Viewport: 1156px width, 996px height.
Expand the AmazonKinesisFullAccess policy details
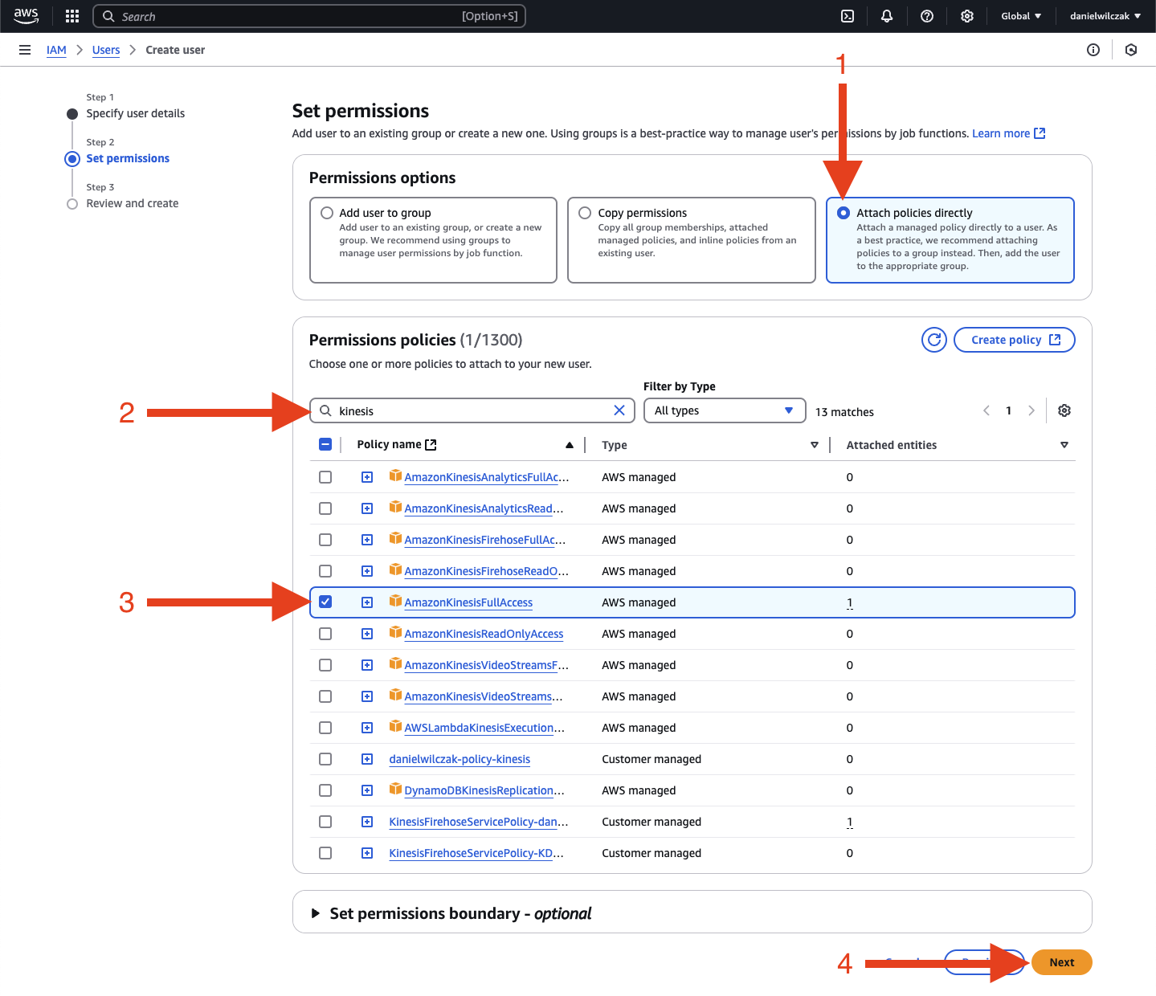[x=367, y=602]
